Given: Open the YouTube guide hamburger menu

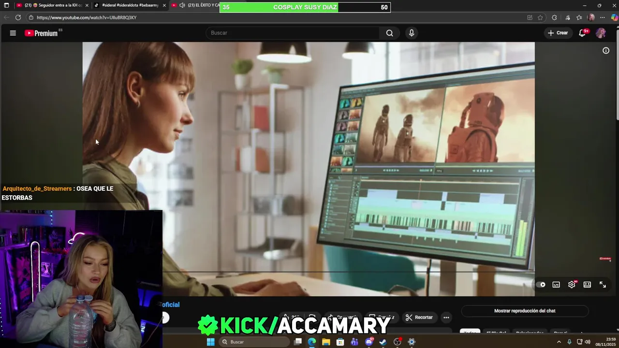Looking at the screenshot, I should click(13, 33).
